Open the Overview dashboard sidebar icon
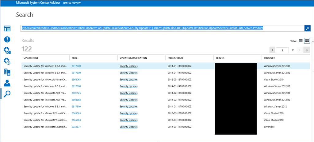Viewport: 314px width, 142px height. click(7, 29)
